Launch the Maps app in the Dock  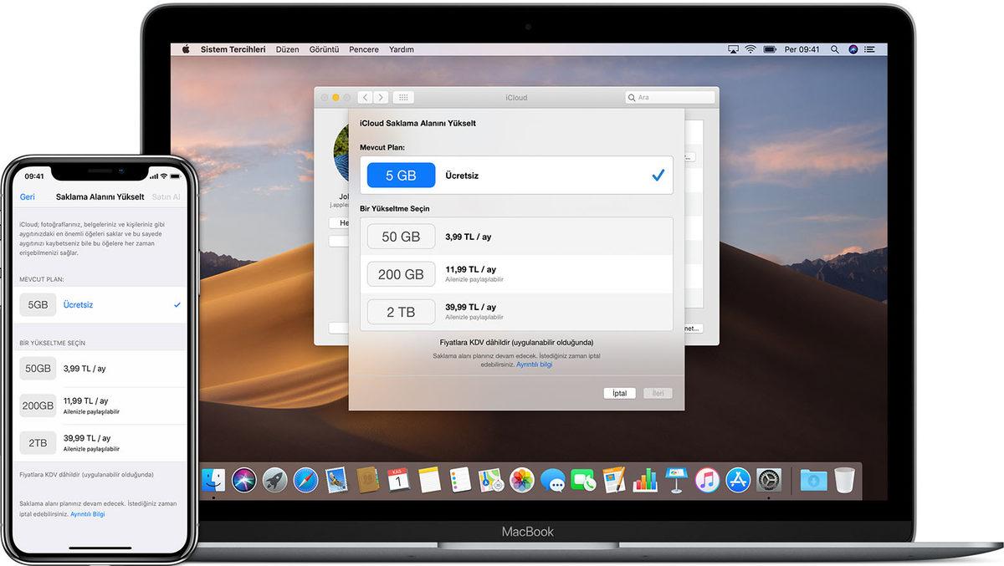(x=489, y=481)
